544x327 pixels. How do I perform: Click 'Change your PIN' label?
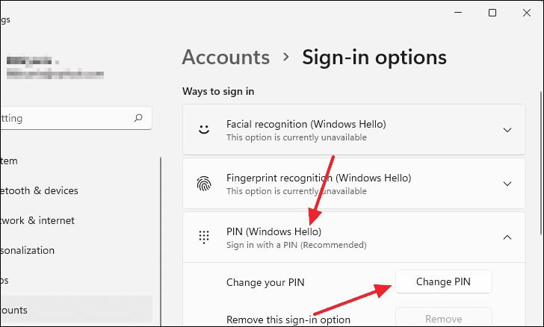(265, 282)
